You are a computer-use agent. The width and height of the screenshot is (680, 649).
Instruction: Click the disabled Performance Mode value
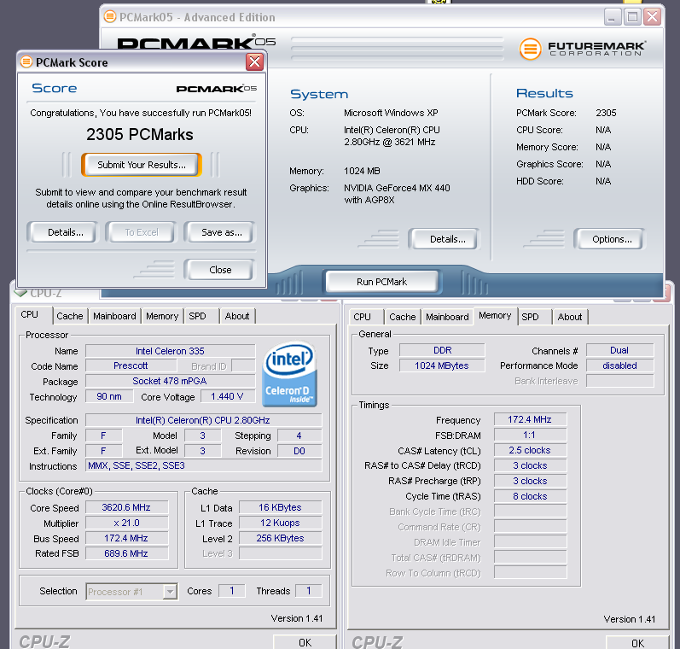coord(619,365)
